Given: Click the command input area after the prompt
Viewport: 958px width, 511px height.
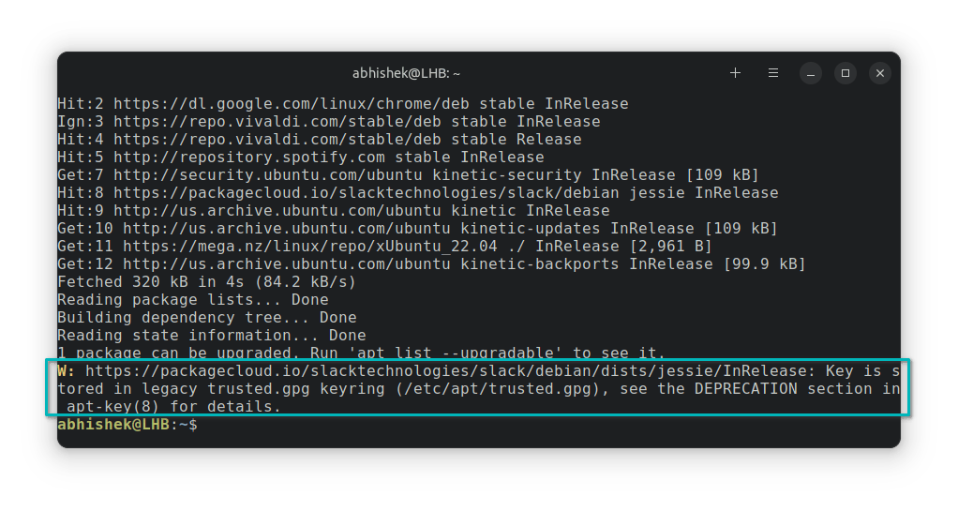Looking at the screenshot, I should pos(375,425).
